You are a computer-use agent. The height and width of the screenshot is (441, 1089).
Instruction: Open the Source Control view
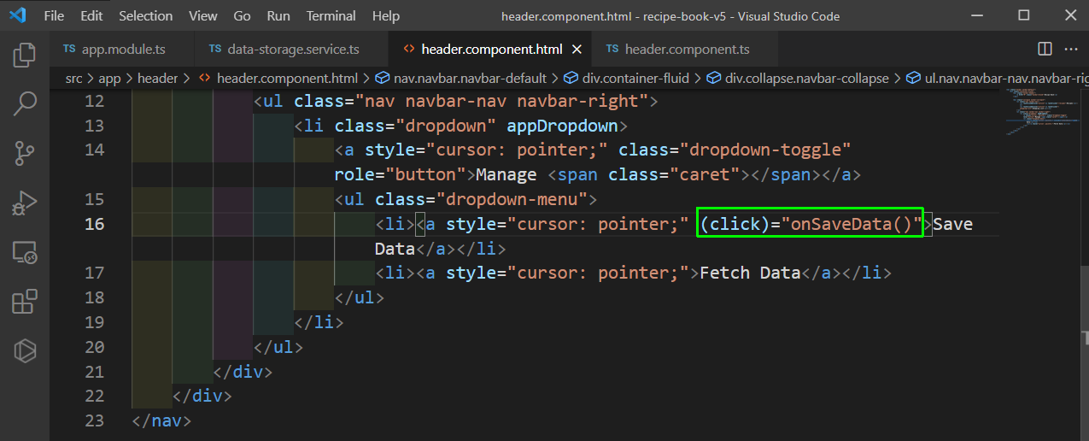pyautogui.click(x=25, y=154)
